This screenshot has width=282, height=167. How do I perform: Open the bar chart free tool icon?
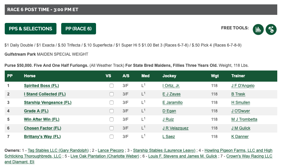pyautogui.click(x=258, y=29)
